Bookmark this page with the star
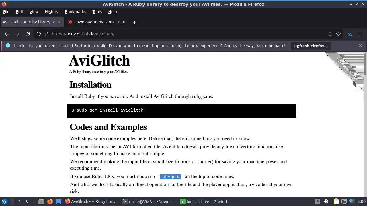Viewport: 367px width, 206px height. (x=339, y=34)
